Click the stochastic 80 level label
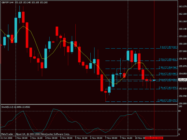The width and height of the screenshot is (187, 140). pos(180,111)
